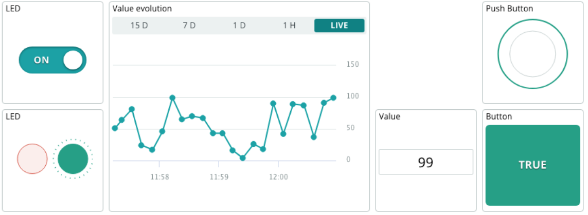This screenshot has width=588, height=215.
Task: Click the Value field showing 99
Action: pyautogui.click(x=425, y=163)
